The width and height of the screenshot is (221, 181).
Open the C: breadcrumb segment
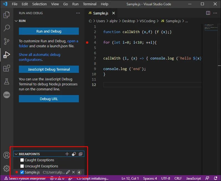click(90, 21)
